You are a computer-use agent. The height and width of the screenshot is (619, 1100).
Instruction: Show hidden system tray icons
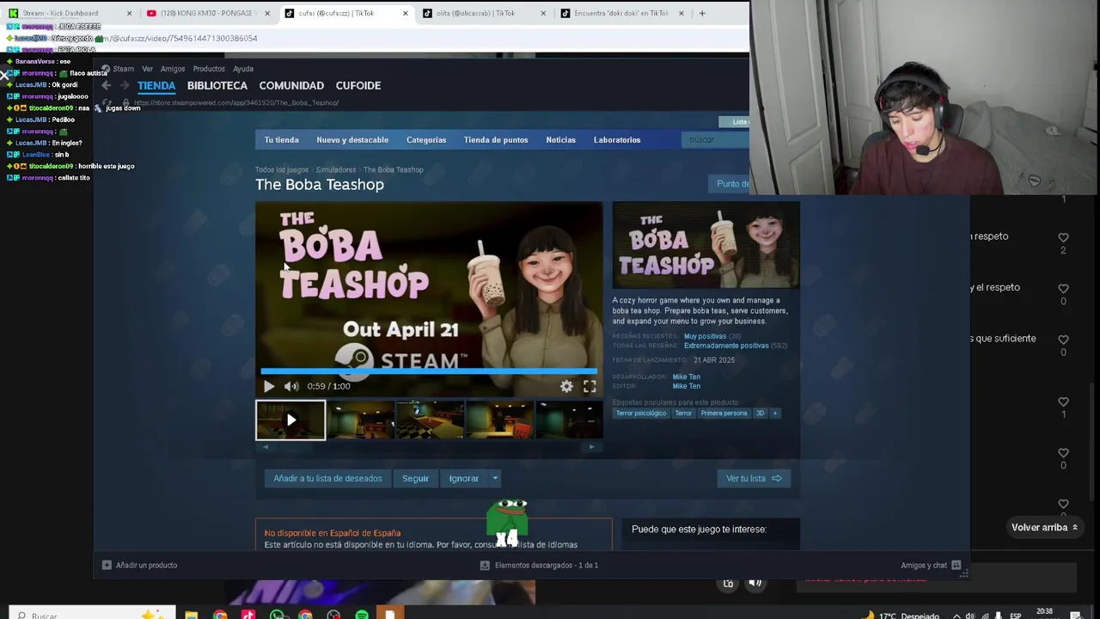[956, 616]
